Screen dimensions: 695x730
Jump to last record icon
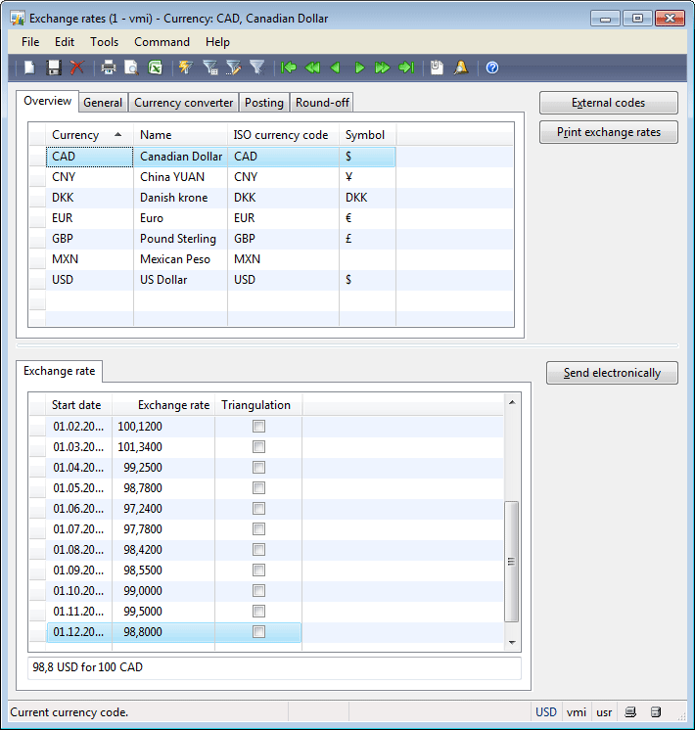(x=406, y=68)
